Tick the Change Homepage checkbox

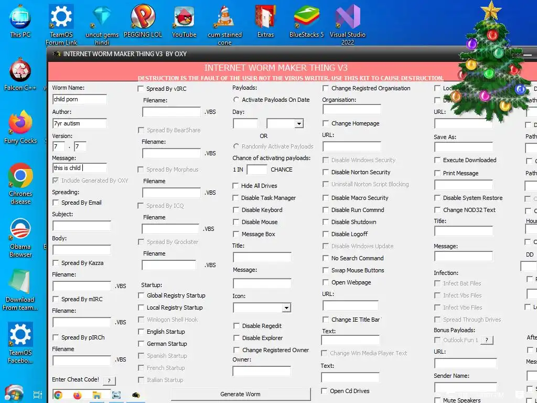(x=326, y=123)
